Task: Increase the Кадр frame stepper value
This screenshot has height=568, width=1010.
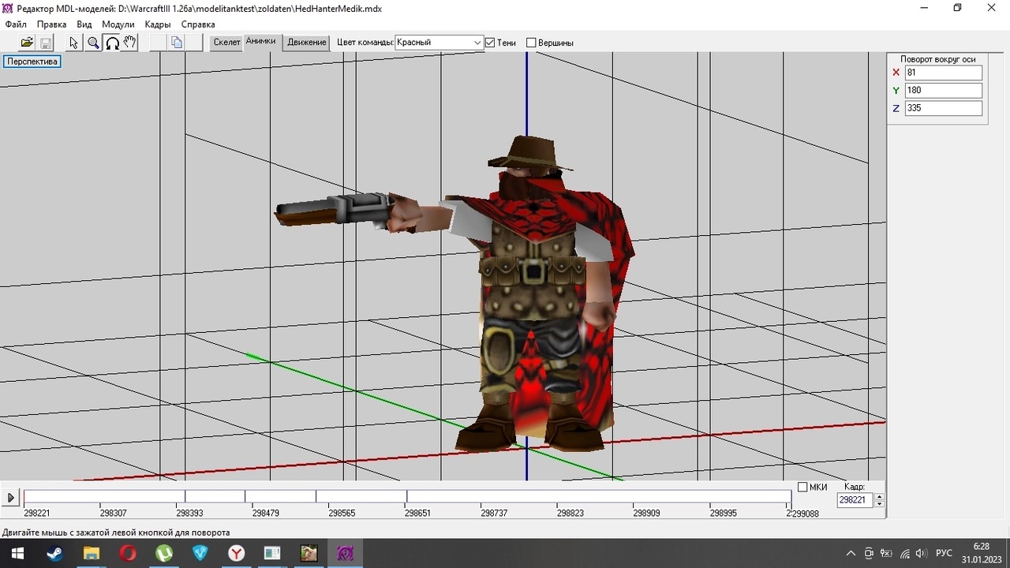Action: point(880,496)
